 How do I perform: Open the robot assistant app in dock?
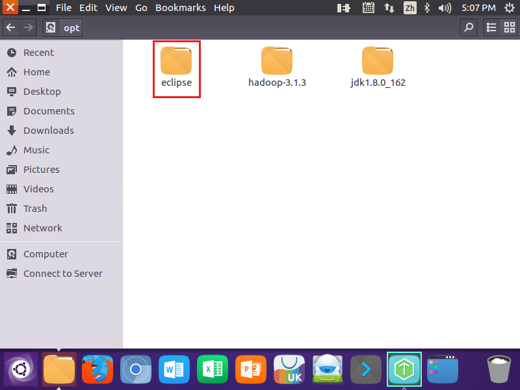coord(328,369)
